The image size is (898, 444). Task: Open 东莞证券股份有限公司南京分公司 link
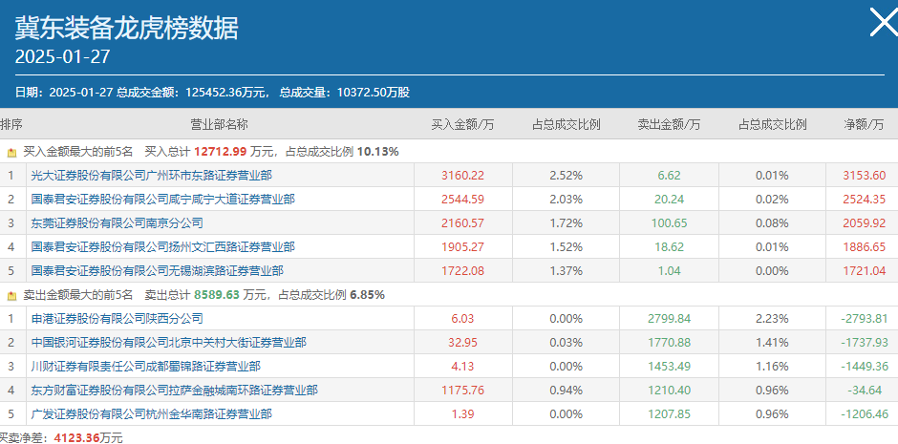point(117,223)
